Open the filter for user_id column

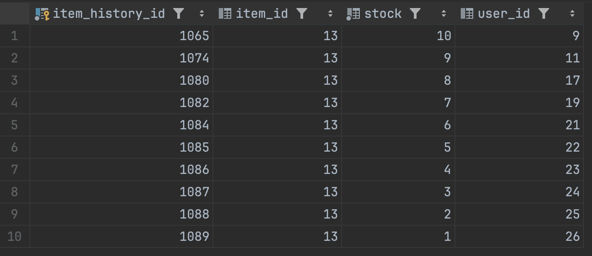(x=544, y=14)
